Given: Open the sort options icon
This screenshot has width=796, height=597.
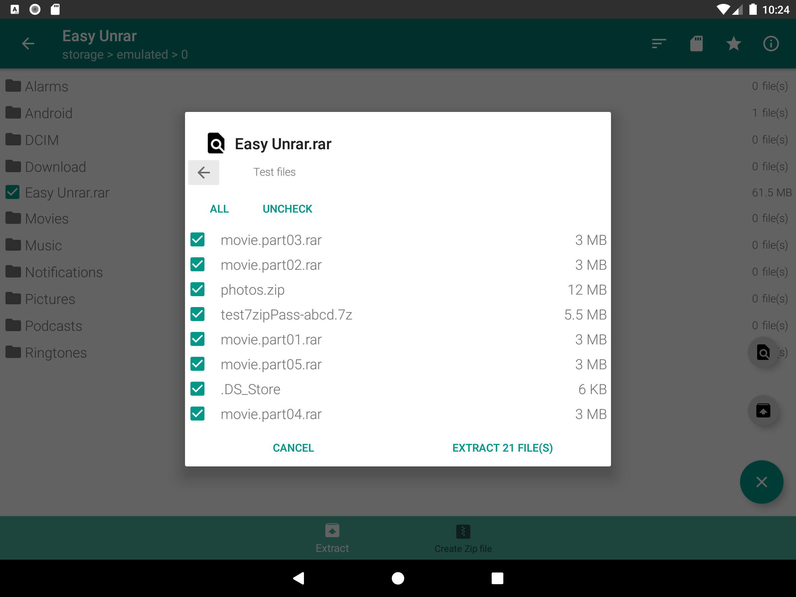Looking at the screenshot, I should coord(659,44).
